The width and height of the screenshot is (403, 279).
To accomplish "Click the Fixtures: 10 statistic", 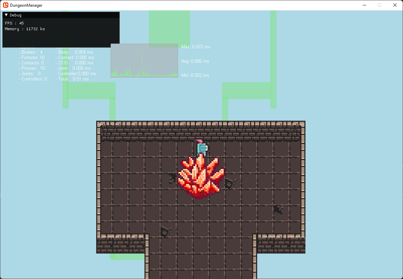I will [31, 57].
